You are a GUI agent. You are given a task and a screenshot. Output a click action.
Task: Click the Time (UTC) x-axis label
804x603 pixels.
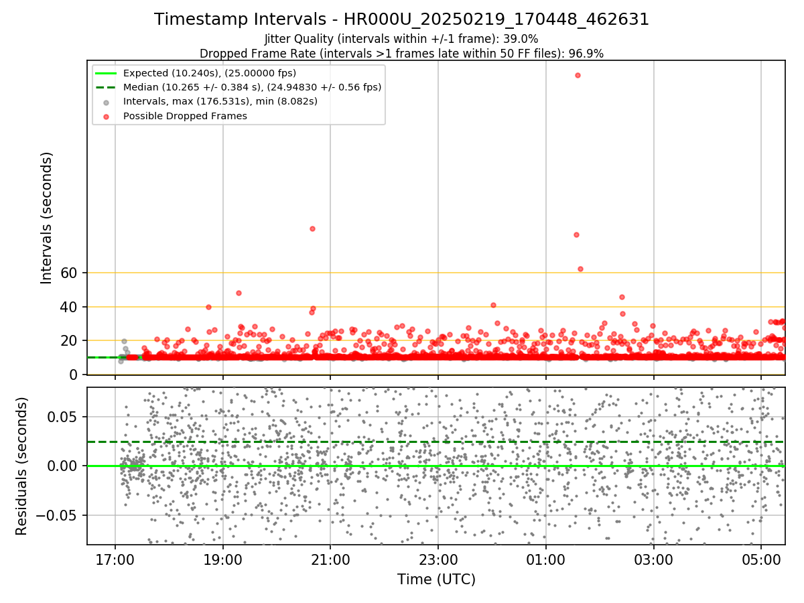(436, 580)
